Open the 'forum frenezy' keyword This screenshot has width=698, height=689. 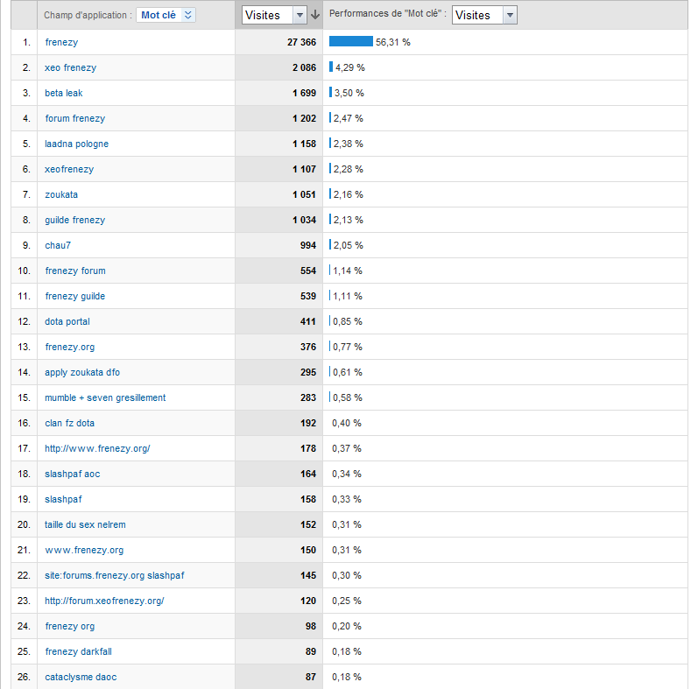[x=75, y=118]
